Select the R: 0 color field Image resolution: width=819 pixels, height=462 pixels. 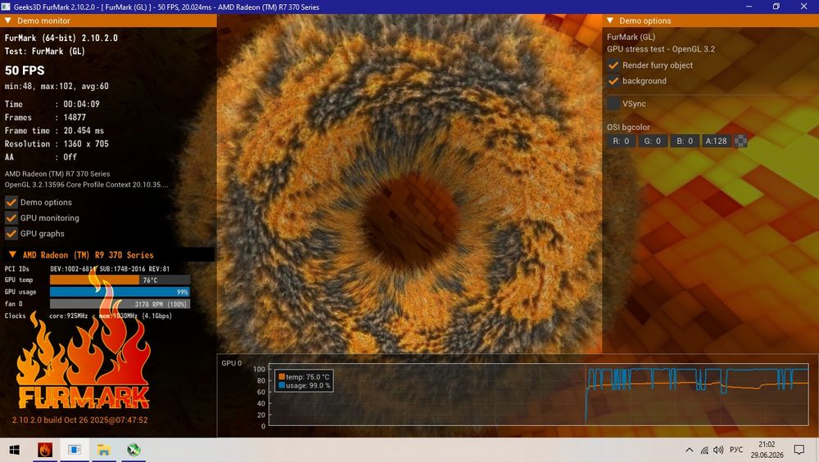621,141
